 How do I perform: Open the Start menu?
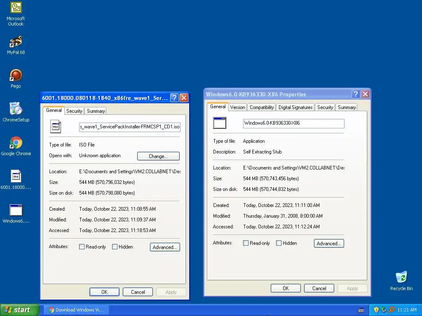click(x=19, y=310)
